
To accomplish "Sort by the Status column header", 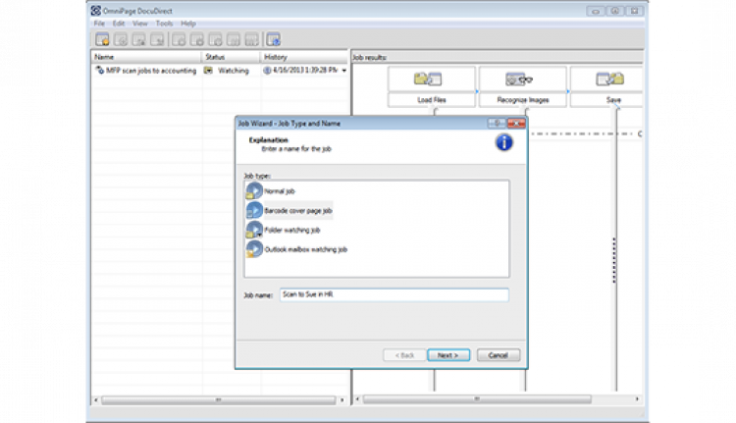I will 231,57.
